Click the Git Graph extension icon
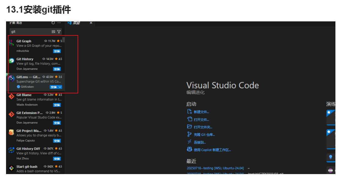This screenshot has width=342, height=179. pos(11,43)
